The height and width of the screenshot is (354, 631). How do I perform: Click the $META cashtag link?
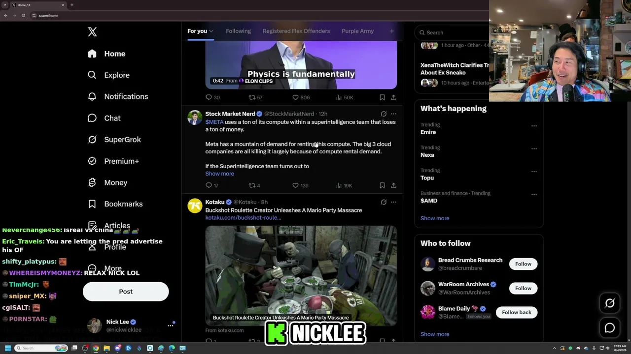[x=214, y=122]
